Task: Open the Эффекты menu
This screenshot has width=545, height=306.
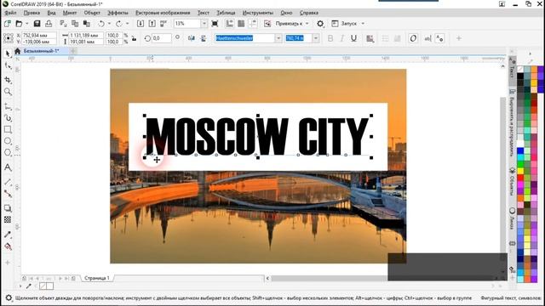Action: [118, 13]
